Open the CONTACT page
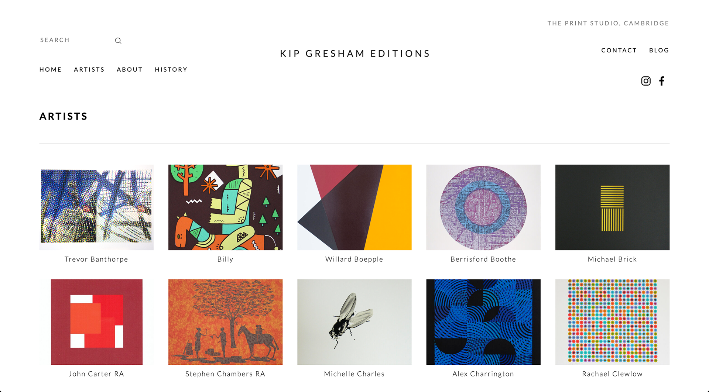 coord(619,50)
